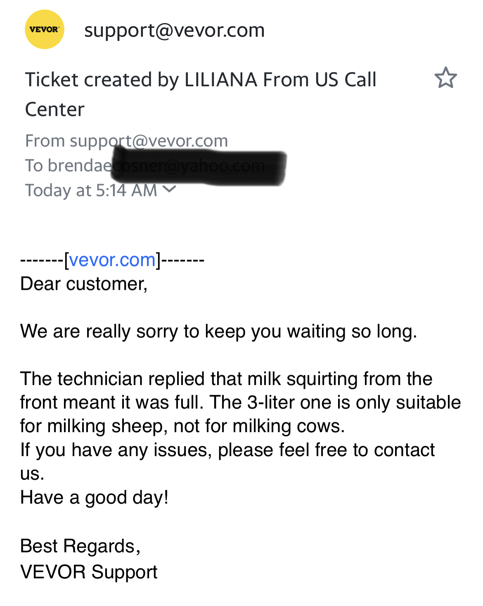
Task: Expand message details next to timestamp
Action: click(x=169, y=189)
